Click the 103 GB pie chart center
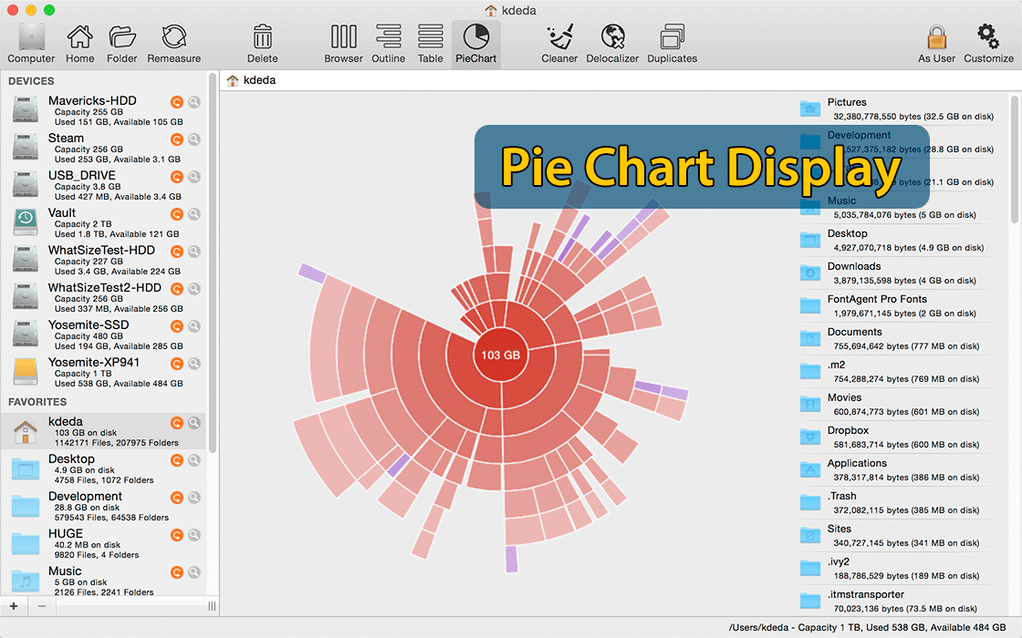 click(499, 355)
